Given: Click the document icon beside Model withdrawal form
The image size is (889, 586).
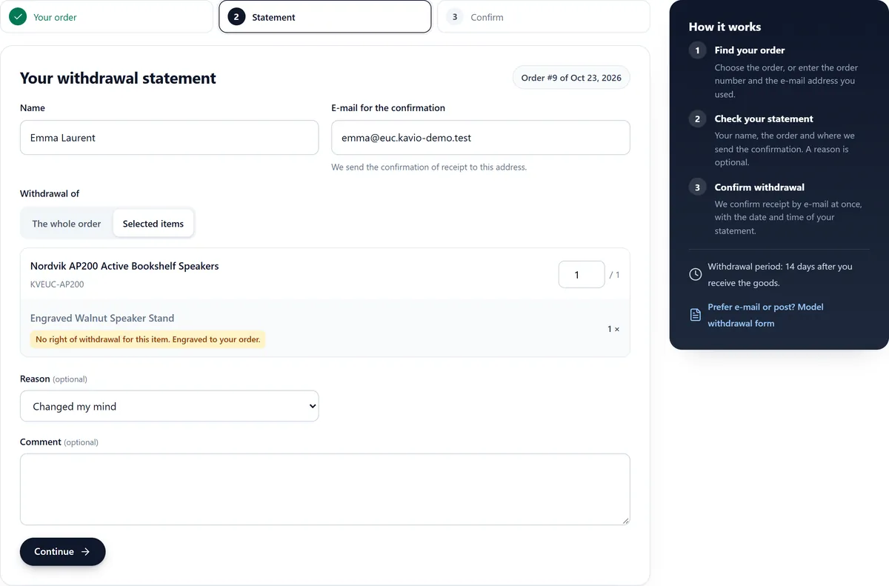Looking at the screenshot, I should 696,315.
